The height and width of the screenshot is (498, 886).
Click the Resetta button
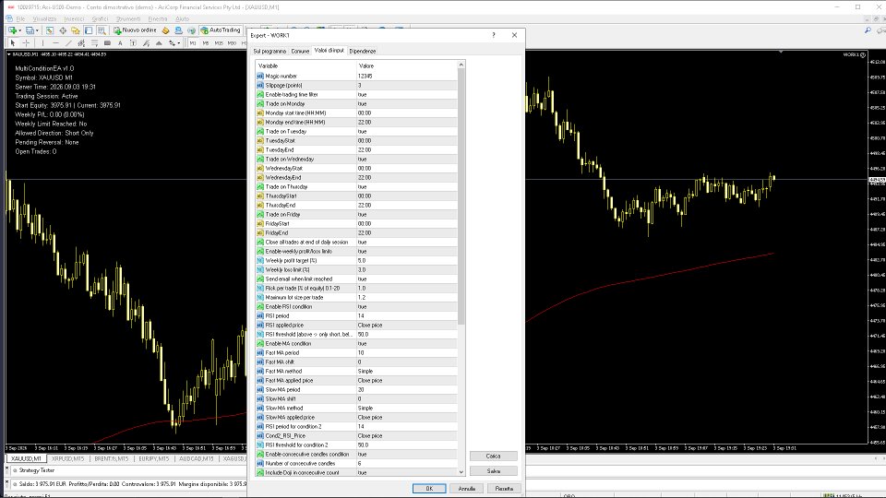click(504, 489)
